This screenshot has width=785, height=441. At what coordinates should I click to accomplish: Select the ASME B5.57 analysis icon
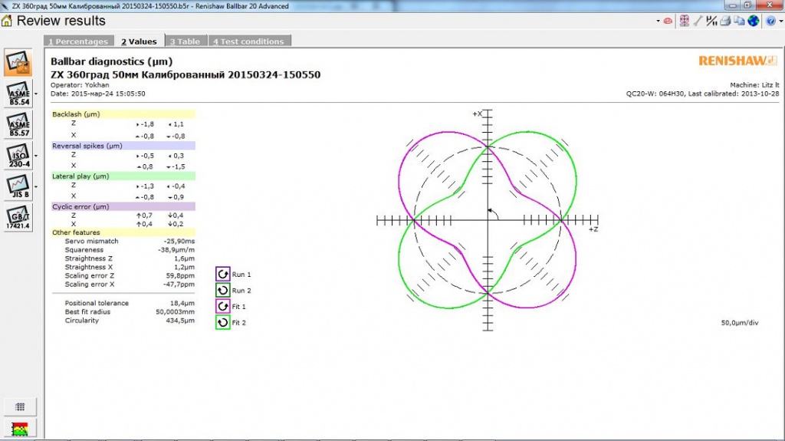[19, 124]
